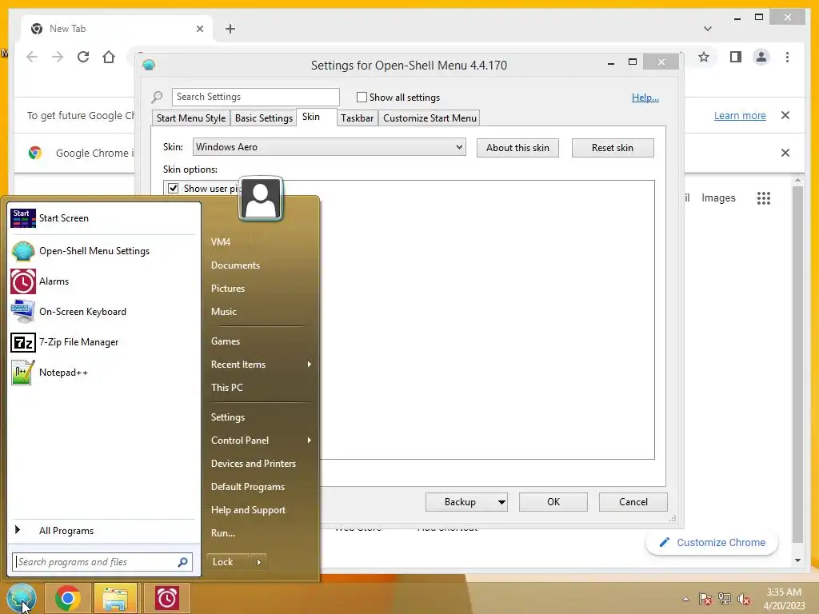Click Chrome home icon

tap(109, 57)
